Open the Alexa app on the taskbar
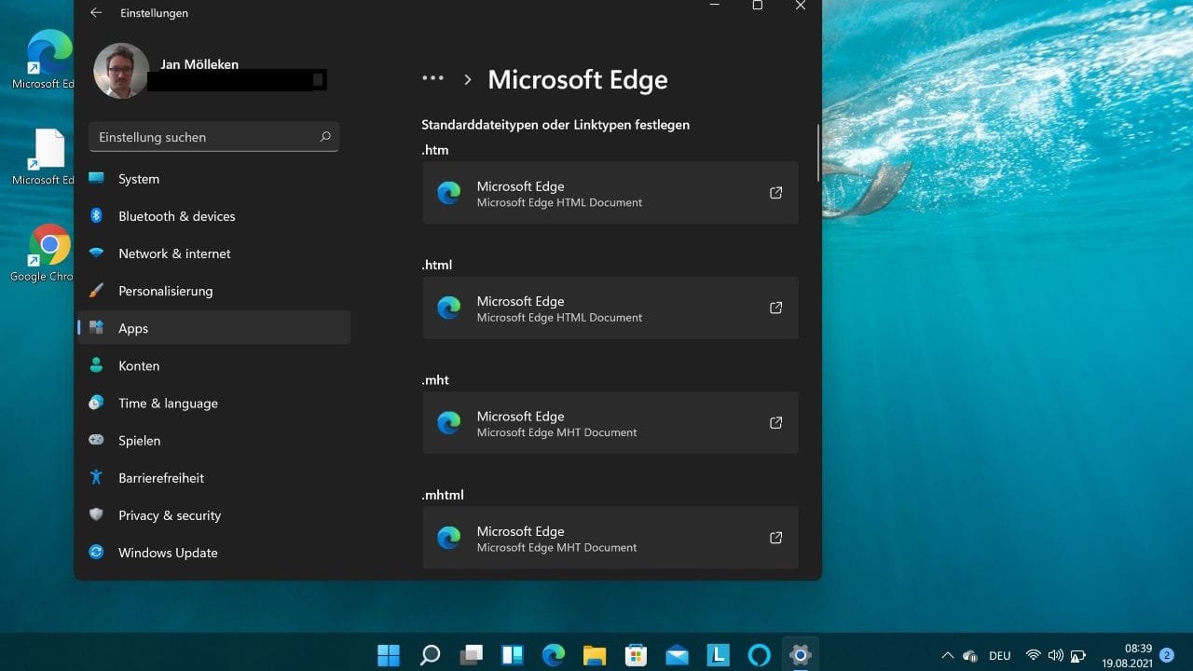 (760, 655)
